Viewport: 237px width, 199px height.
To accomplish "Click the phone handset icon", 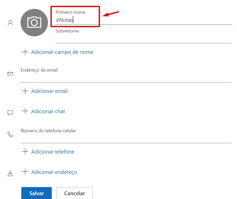I will pos(10,134).
